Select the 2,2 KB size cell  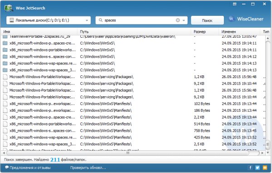(x=199, y=117)
